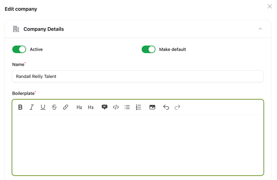Screen dimensions: 277x180
Task: Close the Edit company dialog
Action: pyautogui.click(x=270, y=6)
